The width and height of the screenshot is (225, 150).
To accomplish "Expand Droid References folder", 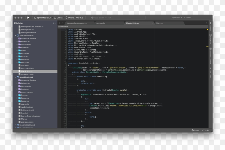I will click(x=17, y=41).
